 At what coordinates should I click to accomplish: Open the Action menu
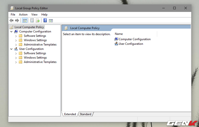[23, 15]
